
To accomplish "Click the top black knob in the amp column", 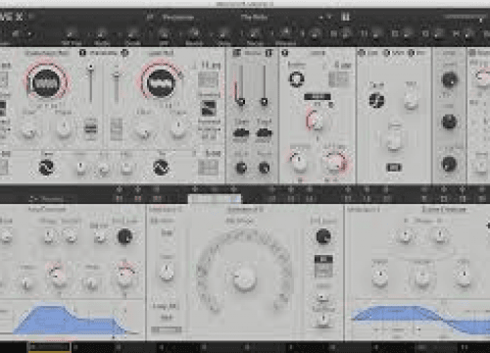I will (450, 79).
